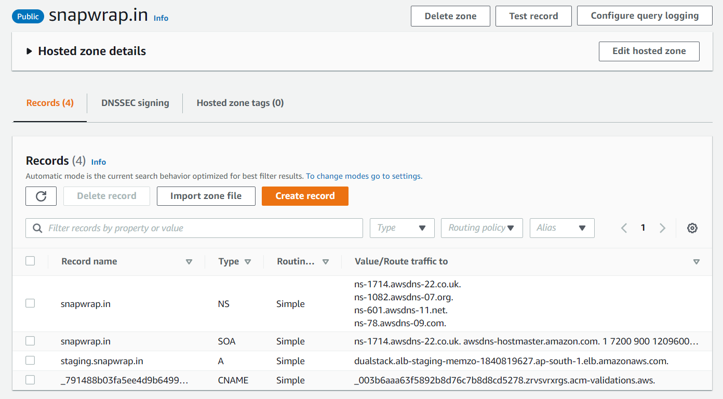Check the staging.snapwrap.in A record
The image size is (723, 399).
[30, 361]
